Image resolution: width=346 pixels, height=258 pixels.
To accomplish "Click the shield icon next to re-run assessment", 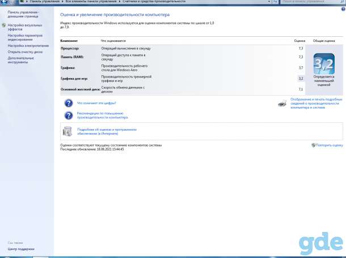I will pyautogui.click(x=313, y=145).
